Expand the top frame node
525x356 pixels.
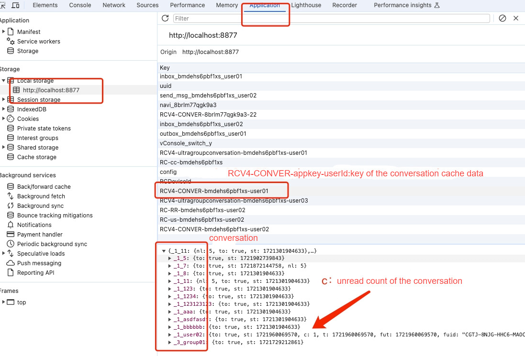tap(3, 302)
